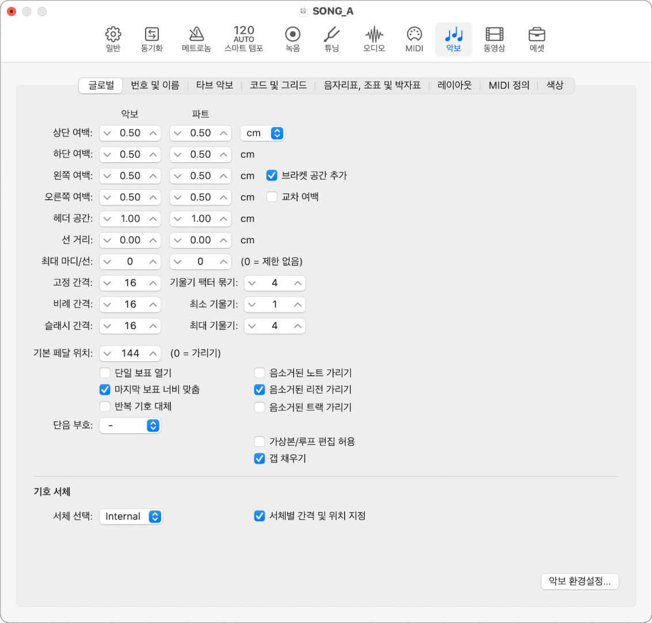
Task: Open the 동영상 movie settings
Action: point(494,39)
